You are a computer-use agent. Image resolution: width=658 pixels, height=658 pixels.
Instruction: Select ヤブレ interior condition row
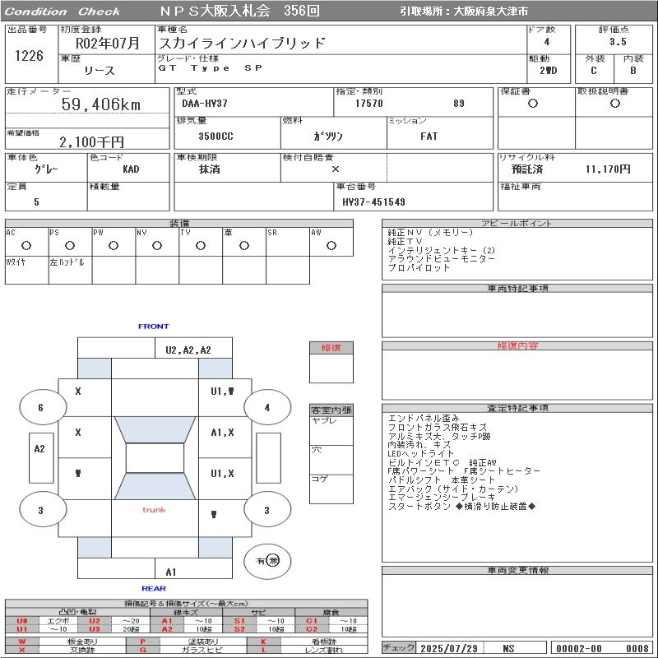click(331, 430)
